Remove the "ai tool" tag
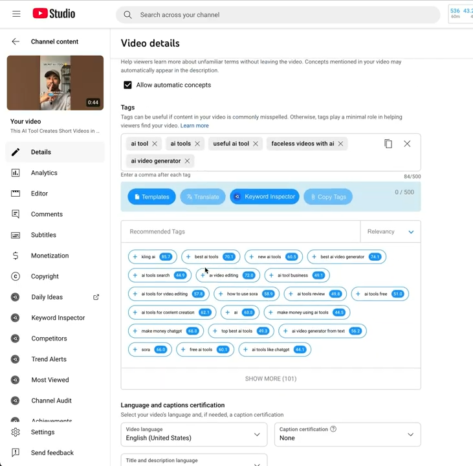 pos(155,144)
